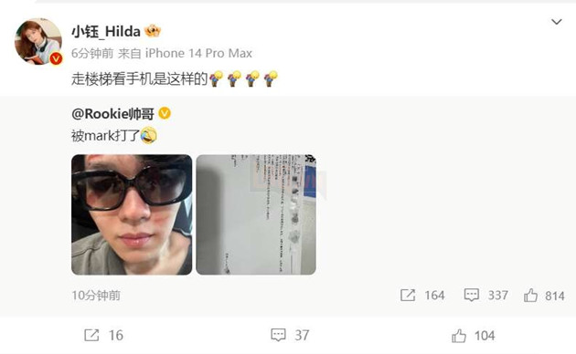The width and height of the screenshot is (576, 354).
Task: Click the gold verified badge next to Rookie帅哥
Action: pos(165,113)
